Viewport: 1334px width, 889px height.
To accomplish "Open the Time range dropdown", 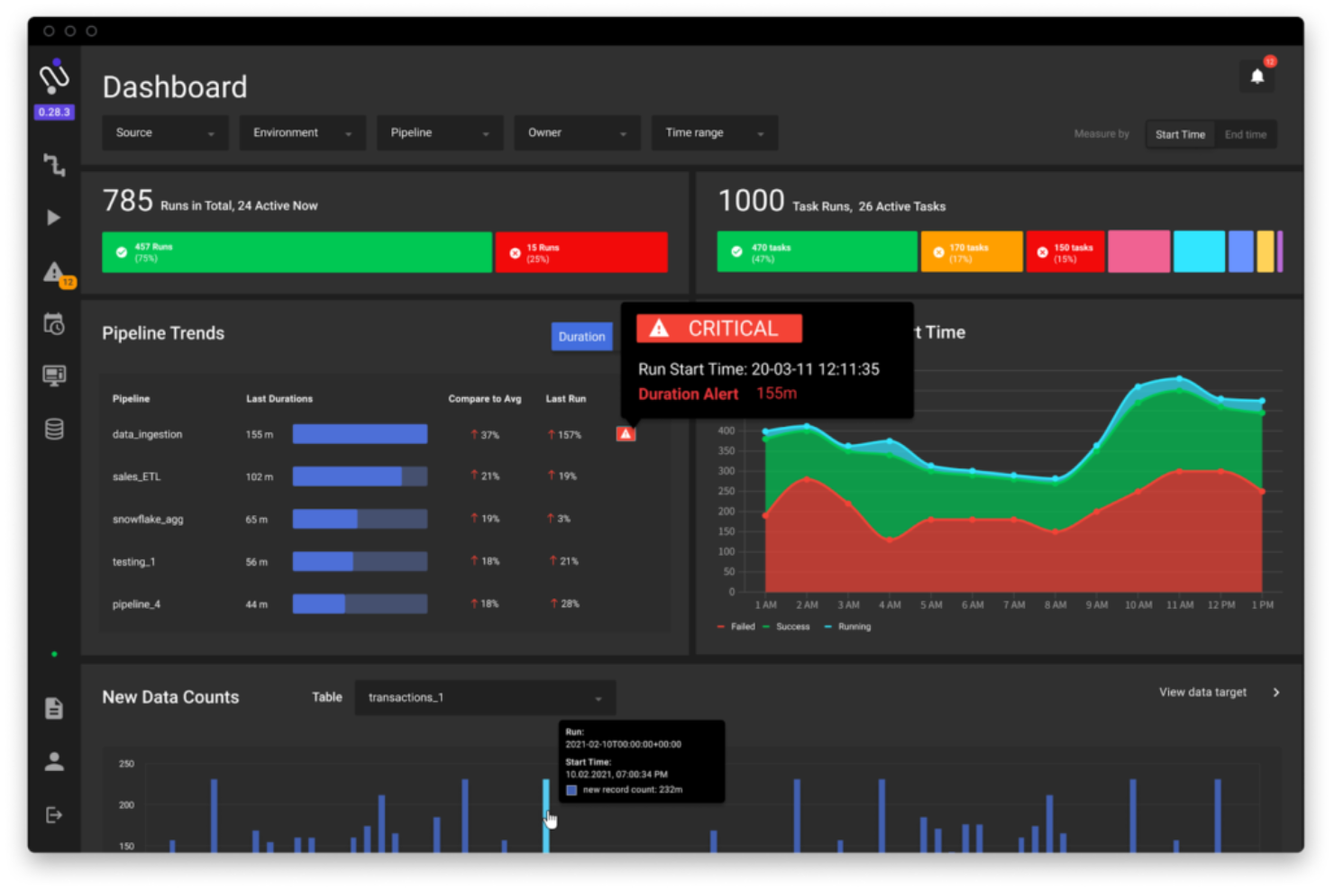I will pyautogui.click(x=714, y=133).
